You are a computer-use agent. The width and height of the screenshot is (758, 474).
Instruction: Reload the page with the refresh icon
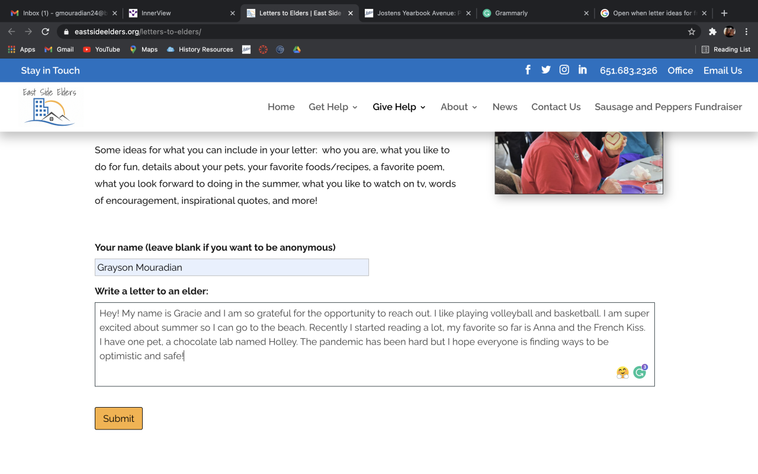pyautogui.click(x=46, y=31)
